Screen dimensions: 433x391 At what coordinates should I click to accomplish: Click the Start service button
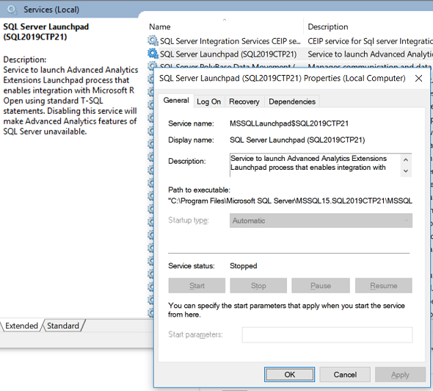pyautogui.click(x=197, y=286)
